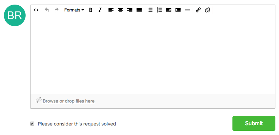Align text to the left
The image size is (279, 135).
click(x=111, y=10)
